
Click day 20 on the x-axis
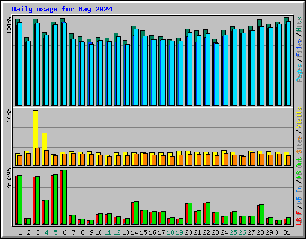coord(188,232)
